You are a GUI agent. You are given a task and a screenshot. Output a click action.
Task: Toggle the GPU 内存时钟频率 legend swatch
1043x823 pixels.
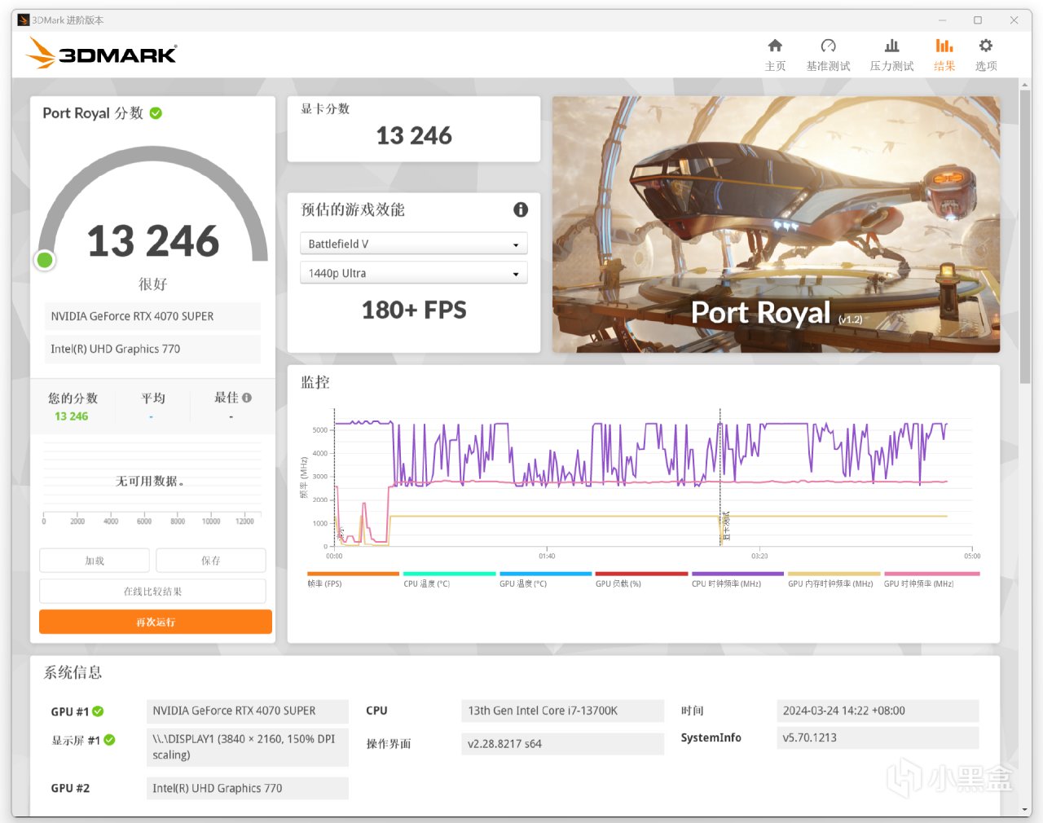click(x=834, y=574)
